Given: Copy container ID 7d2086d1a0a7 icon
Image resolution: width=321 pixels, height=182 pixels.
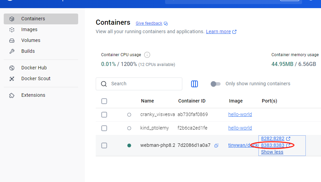Looking at the screenshot, I should click(216, 145).
